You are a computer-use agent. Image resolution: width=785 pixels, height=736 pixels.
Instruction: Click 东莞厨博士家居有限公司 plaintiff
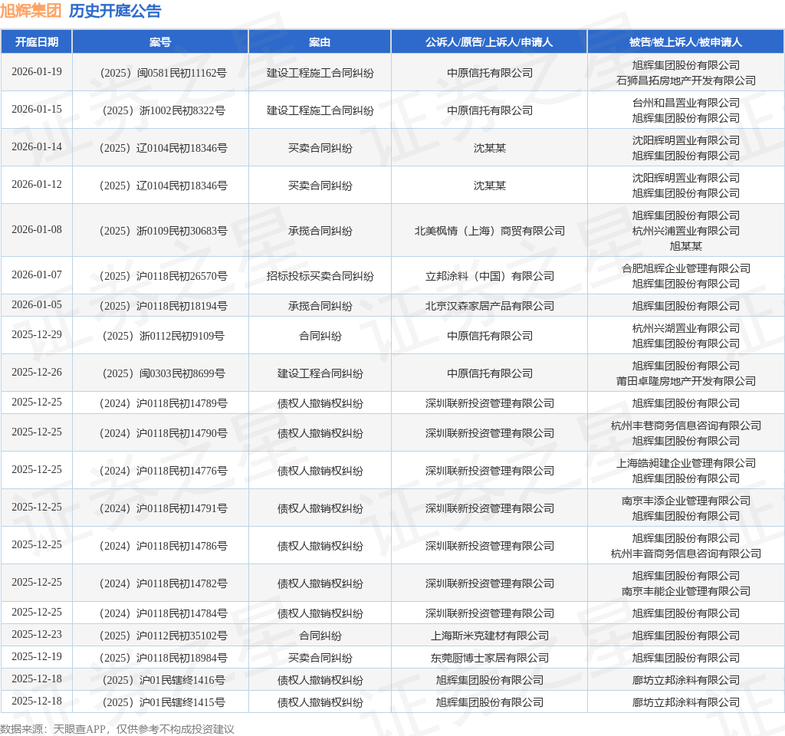[490, 658]
